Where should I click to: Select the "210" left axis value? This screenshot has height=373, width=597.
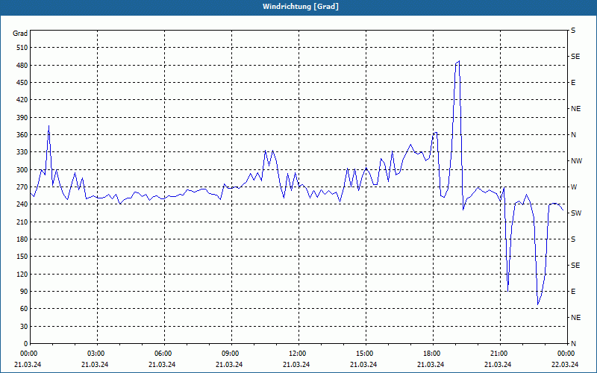22,222
